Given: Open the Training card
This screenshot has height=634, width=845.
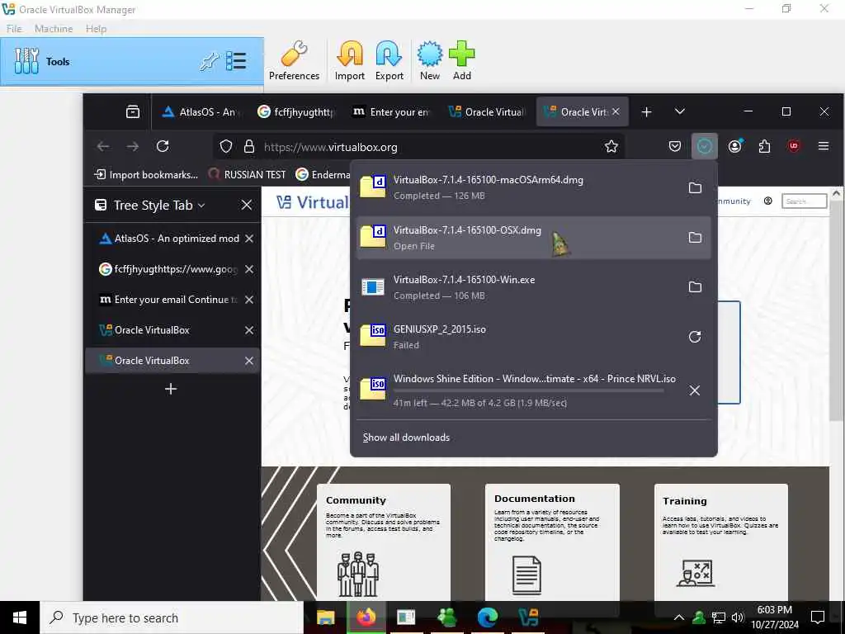Looking at the screenshot, I should coord(721,542).
